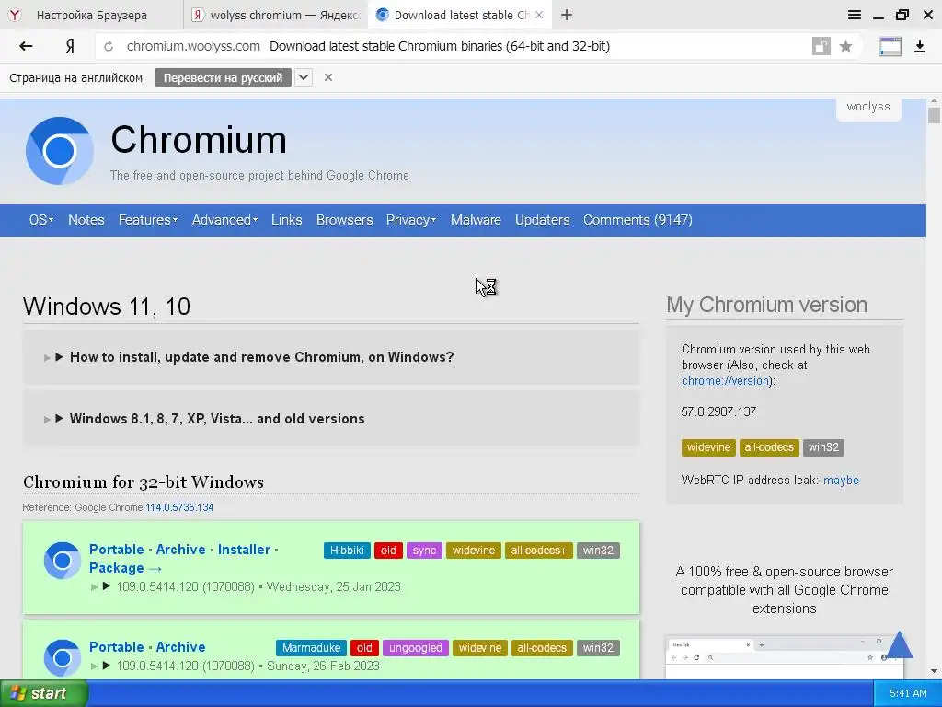Viewport: 942px width, 707px height.
Task: Click the Marmaduke tag
Action: click(311, 647)
